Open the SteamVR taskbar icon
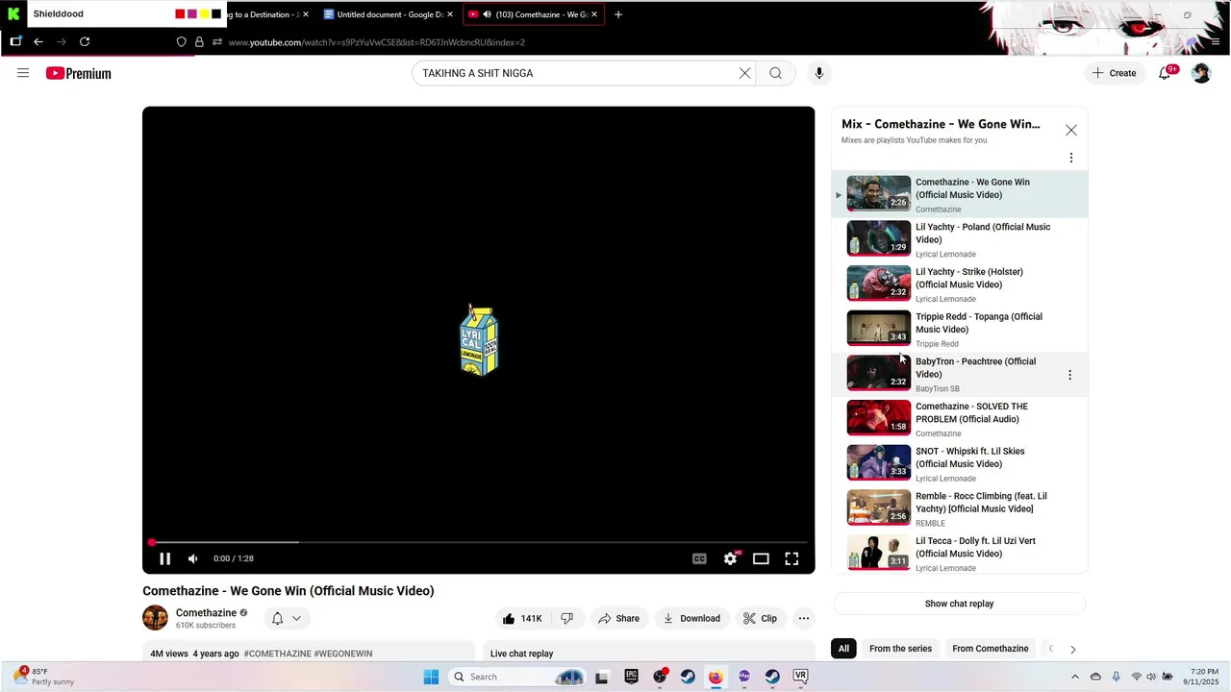Viewport: 1231px width, 692px height. pos(800,677)
